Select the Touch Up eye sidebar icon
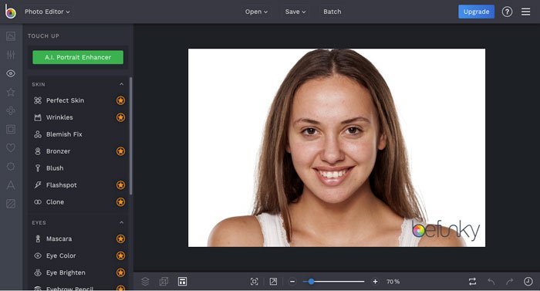This screenshot has height=291, width=540. (11, 73)
